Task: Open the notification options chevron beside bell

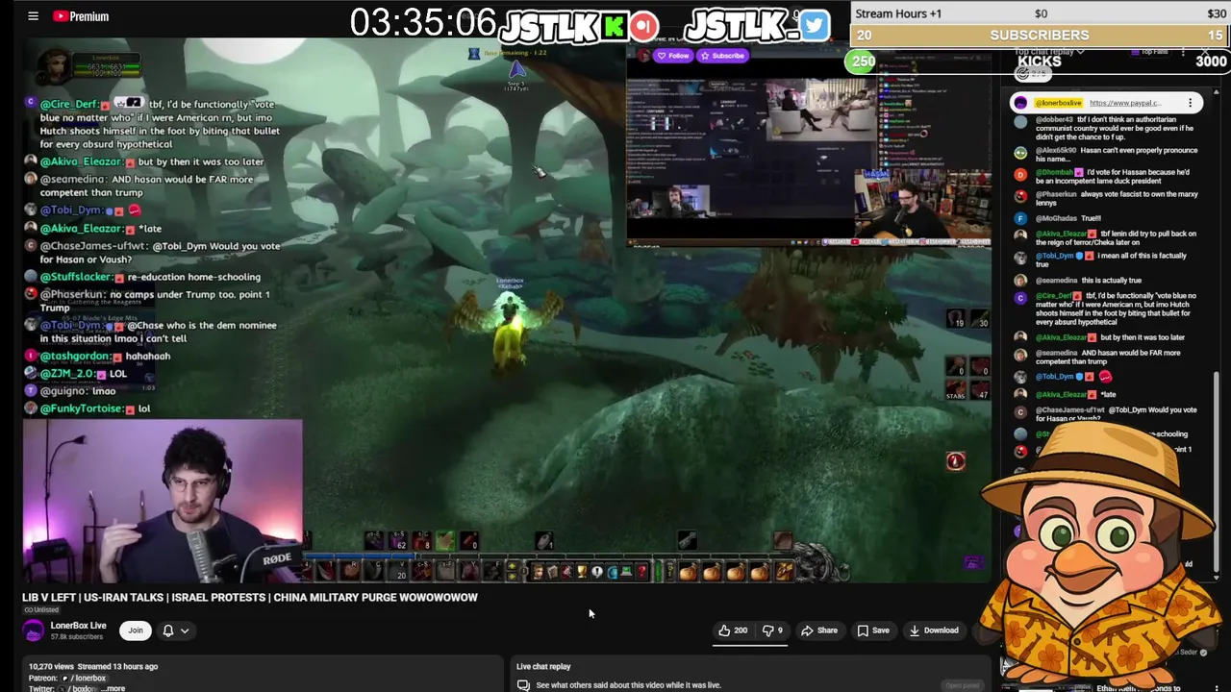Action: pos(185,630)
